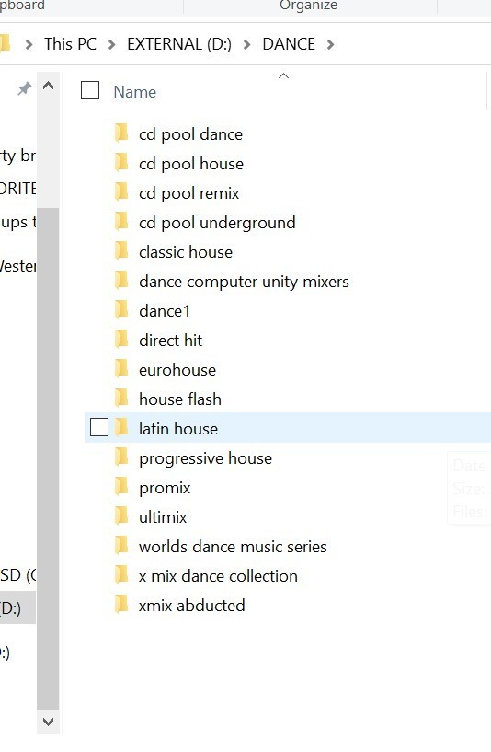Click the latin house folder icon
Viewport: 491px width, 752px height.
click(x=121, y=427)
